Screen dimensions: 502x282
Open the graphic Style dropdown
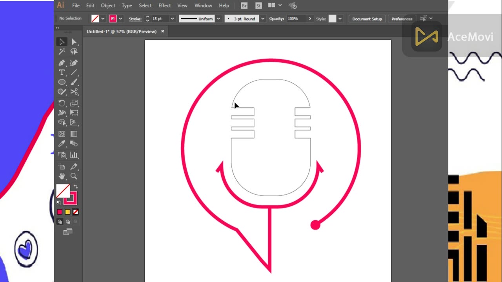pos(340,18)
